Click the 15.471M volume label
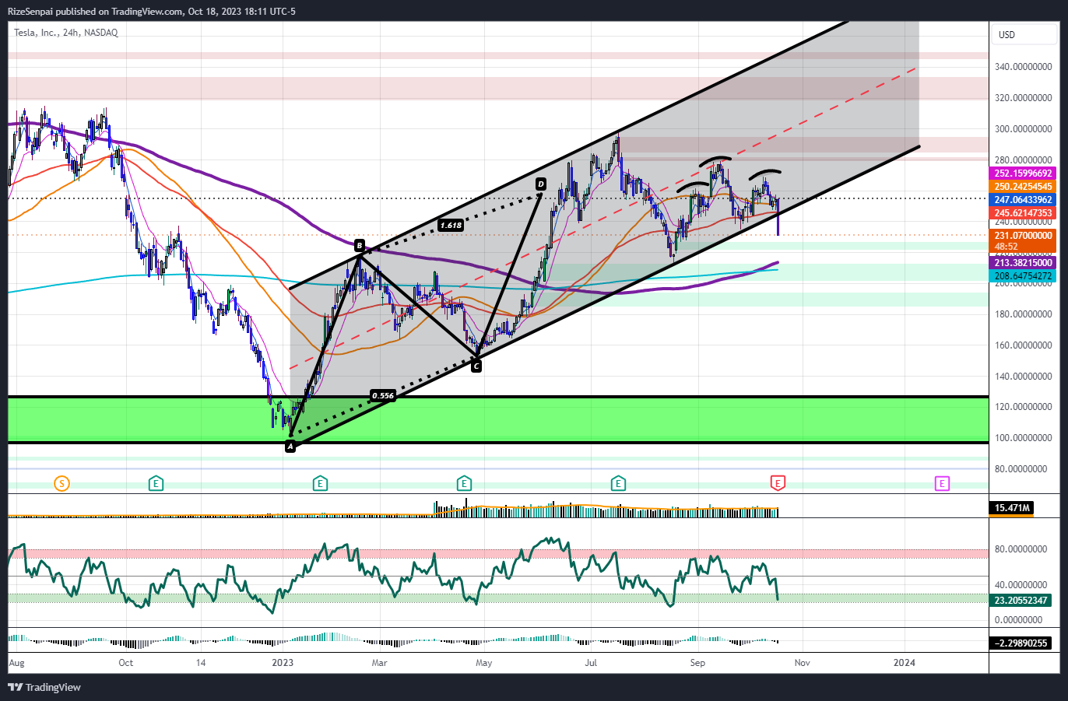 tap(1013, 508)
